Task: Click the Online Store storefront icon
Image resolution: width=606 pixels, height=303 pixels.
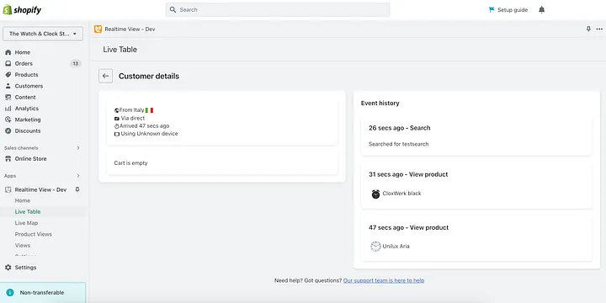Action: 8,158
